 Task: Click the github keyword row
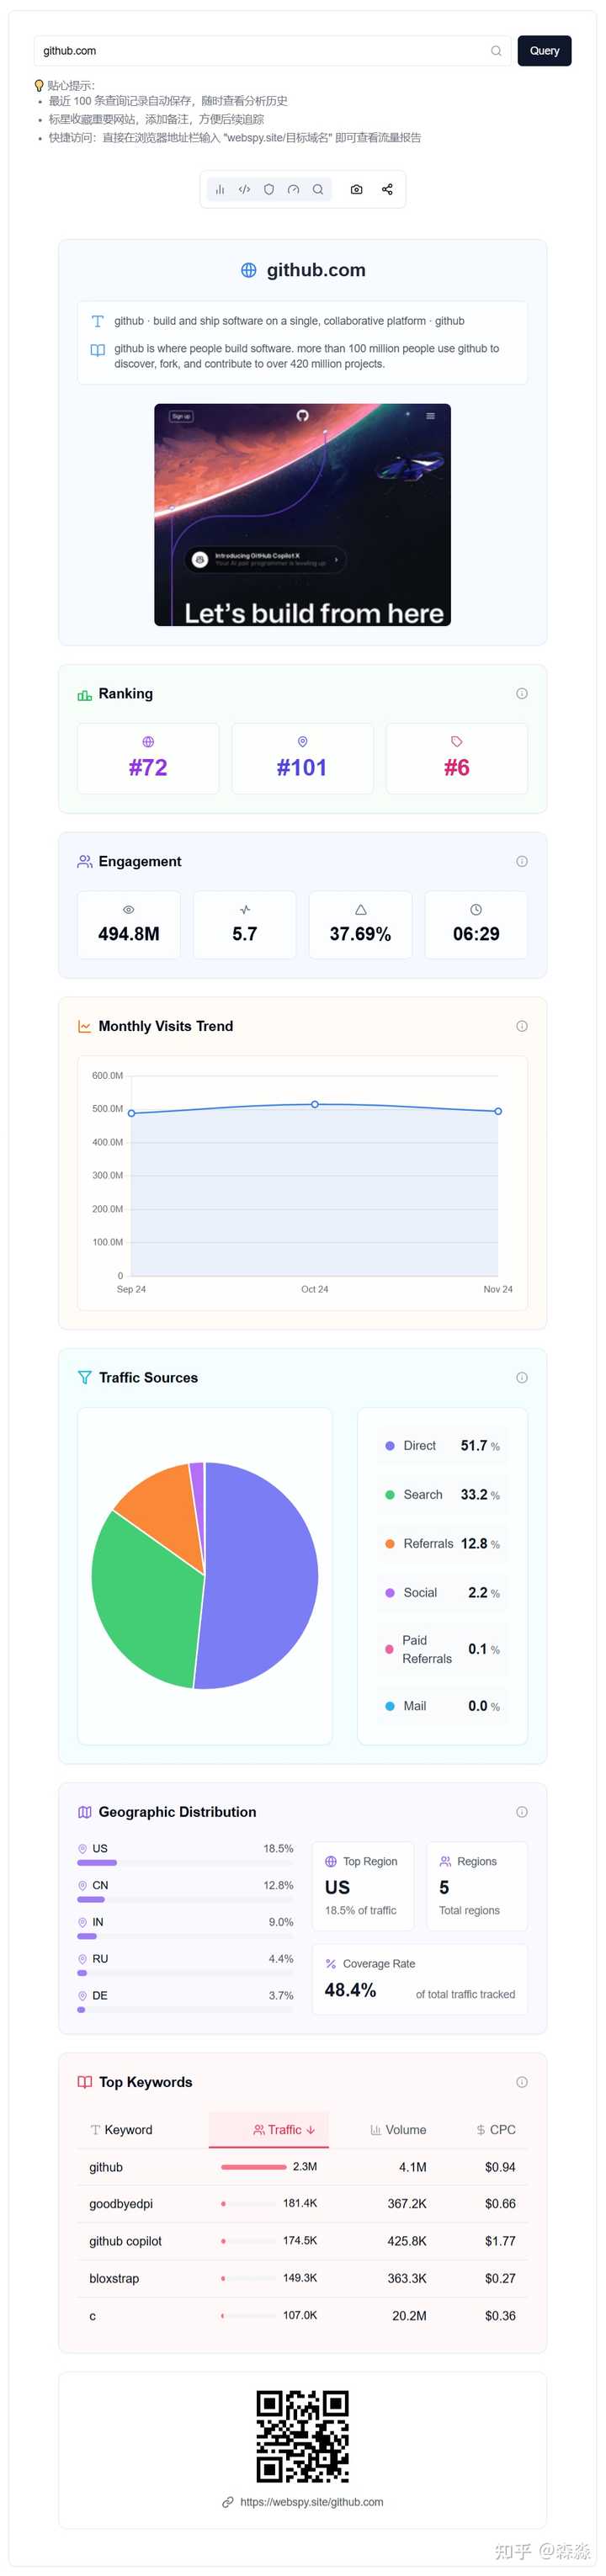(x=302, y=2168)
